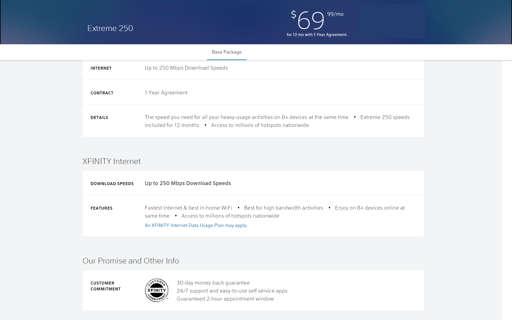
Task: Click the INTERNET row label
Action: coord(101,68)
